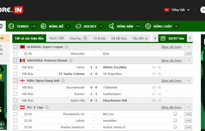Select the table tennis paddle icon
Viewport: 205px width, 131px height.
[112, 26]
